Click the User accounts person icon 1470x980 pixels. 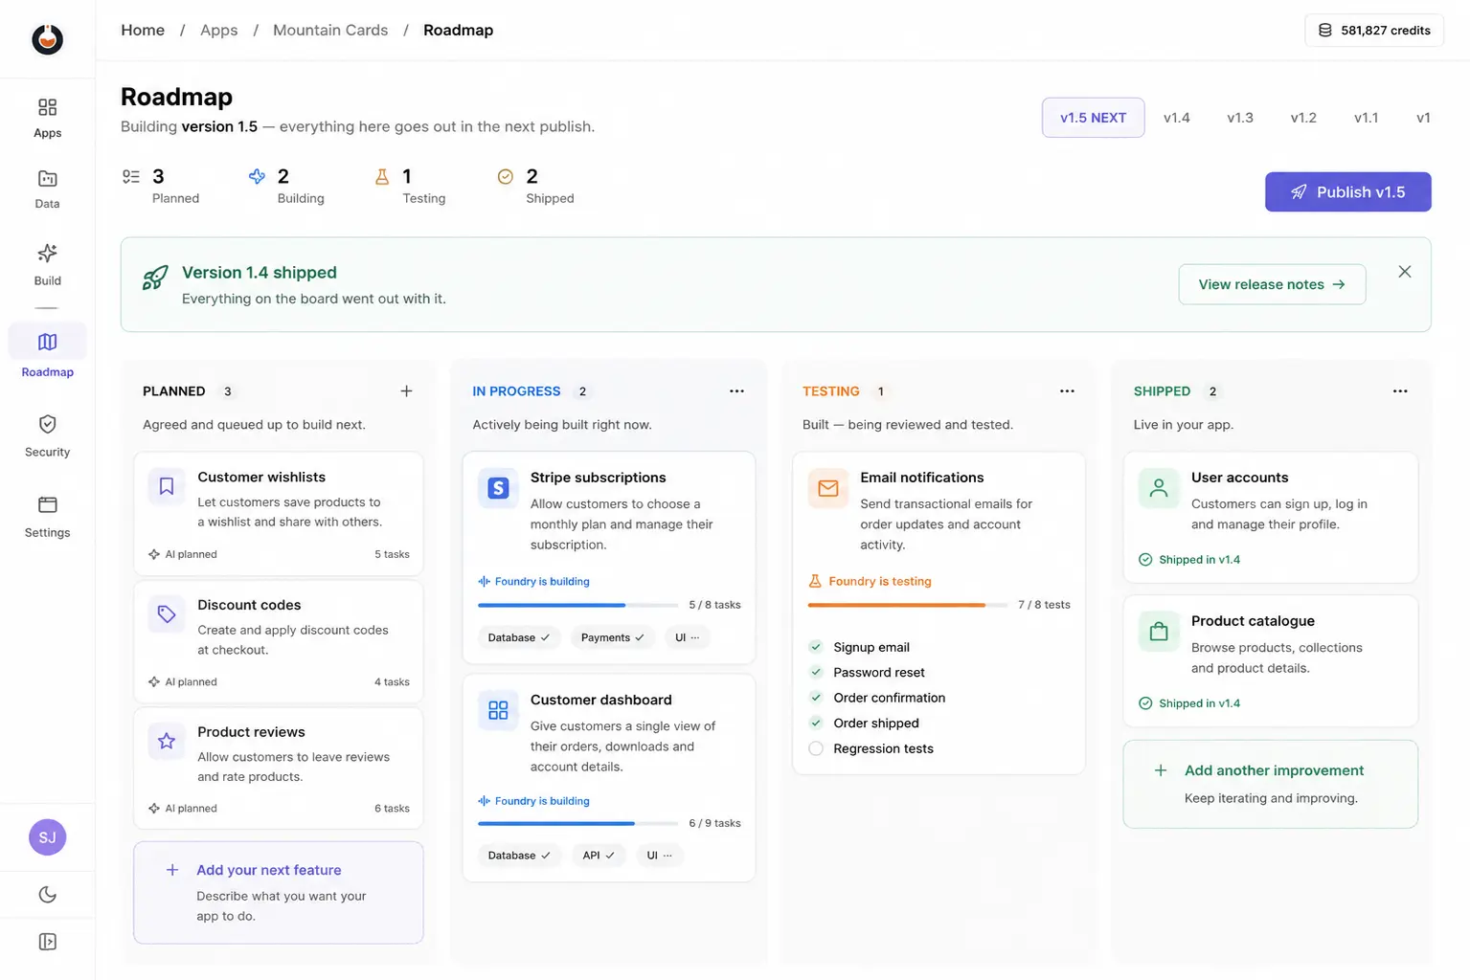click(1159, 488)
